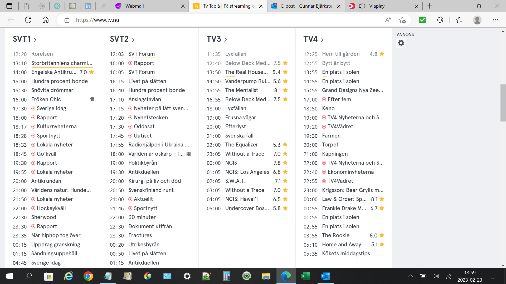This screenshot has height=284, width=506.
Task: Click the browser refresh button
Action: (28, 20)
